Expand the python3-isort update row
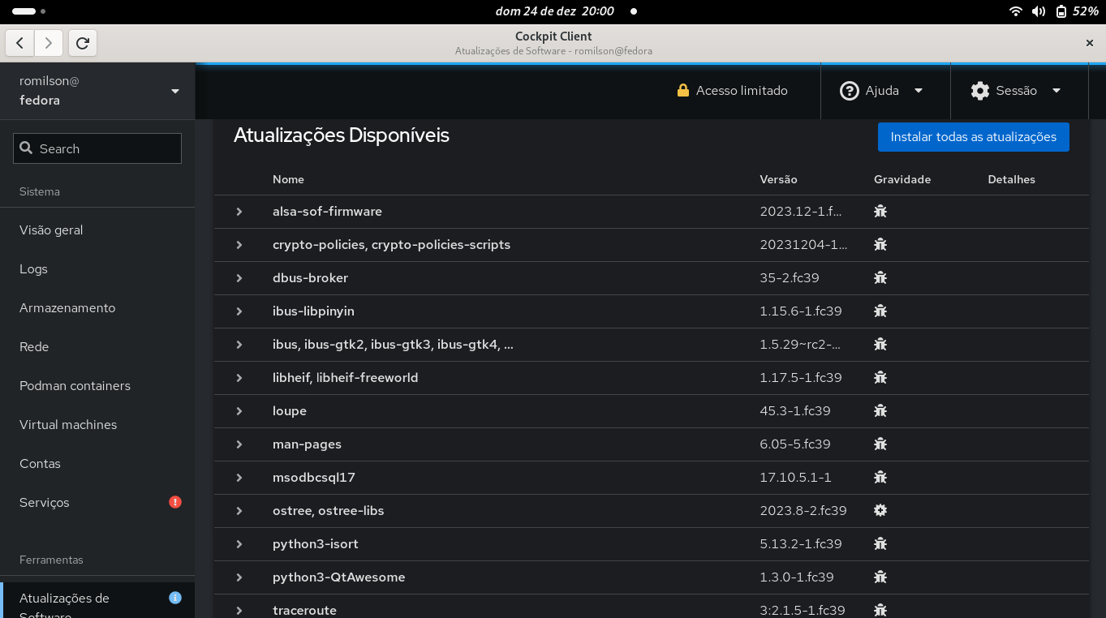 tap(239, 544)
